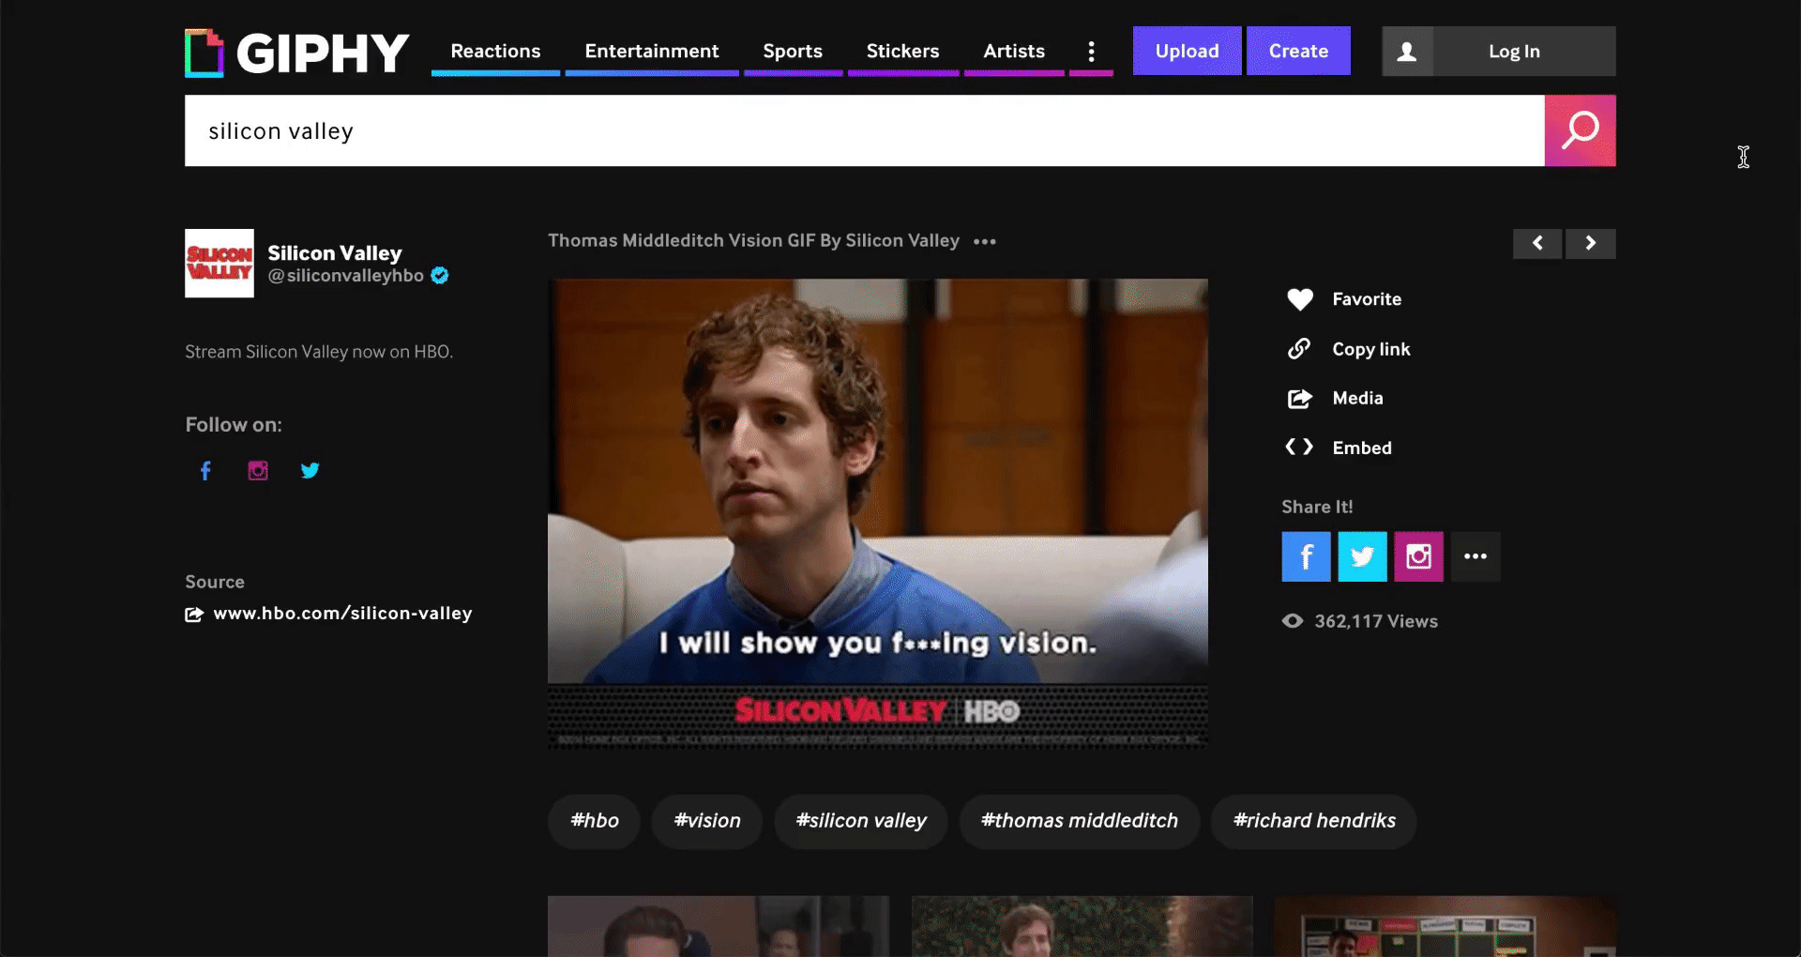Image resolution: width=1801 pixels, height=957 pixels.
Task: Share the GIF on Facebook
Action: (x=1307, y=556)
